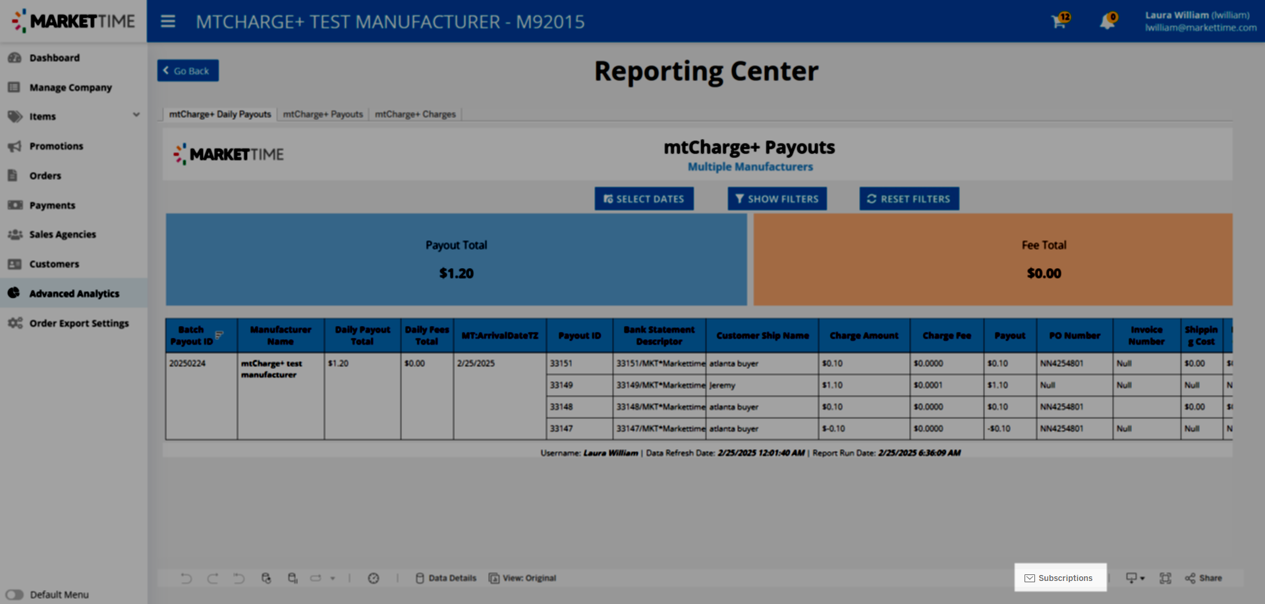The image size is (1265, 604).
Task: Switch to mtCharge+ Payouts tab
Action: click(323, 114)
